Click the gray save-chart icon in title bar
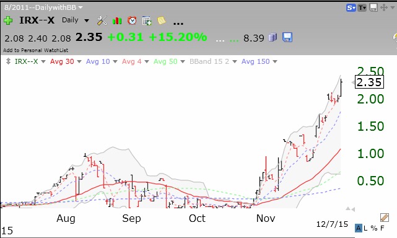 pos(373,7)
